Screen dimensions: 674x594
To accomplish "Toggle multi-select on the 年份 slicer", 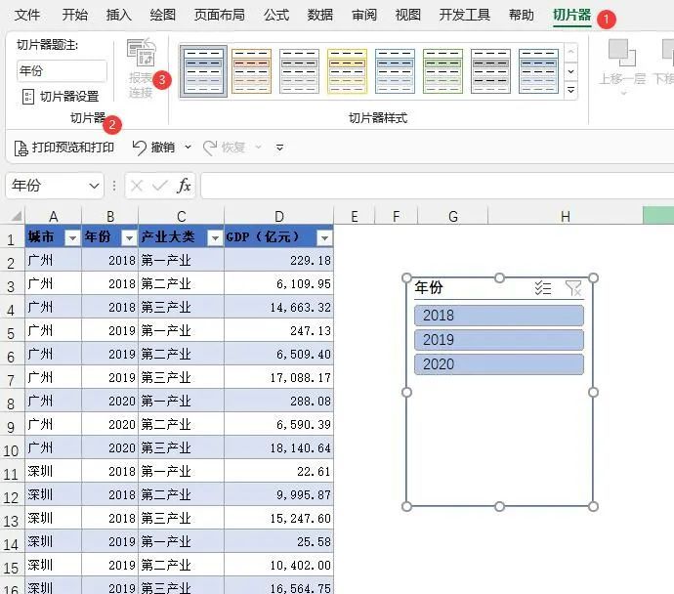I will point(543,288).
